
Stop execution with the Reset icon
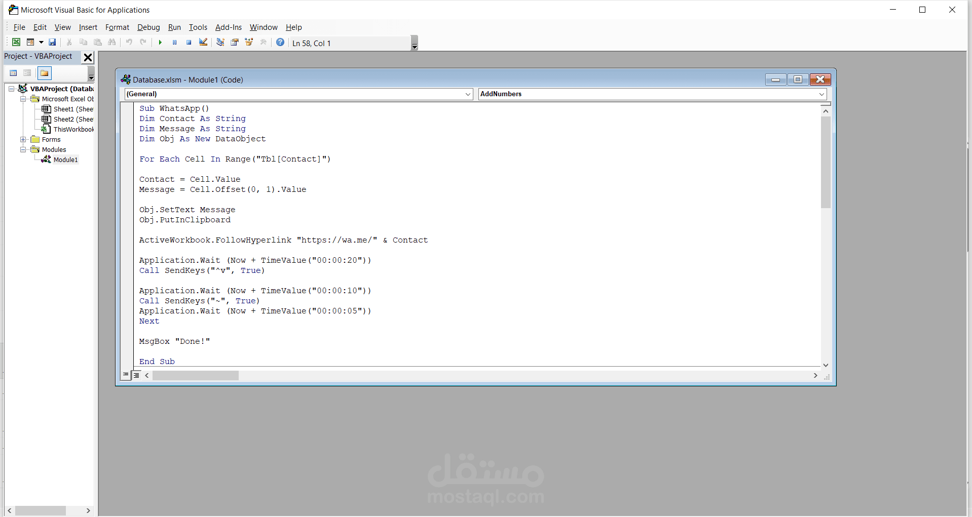pyautogui.click(x=189, y=43)
